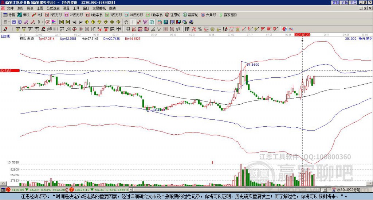Select the yin-yang circle icon

[x=284, y=29]
